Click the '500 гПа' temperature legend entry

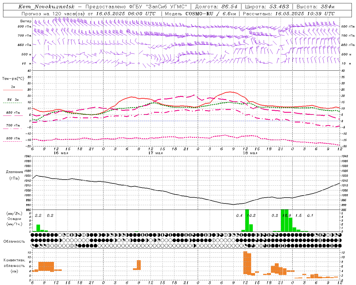13,138
